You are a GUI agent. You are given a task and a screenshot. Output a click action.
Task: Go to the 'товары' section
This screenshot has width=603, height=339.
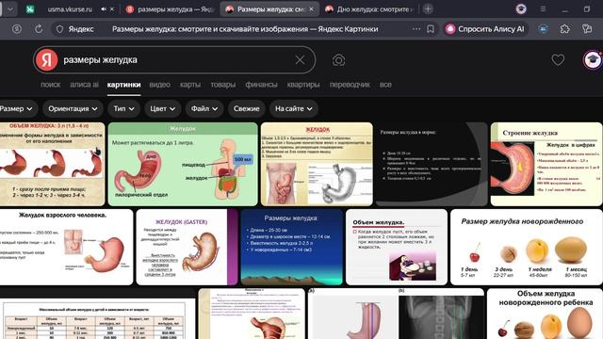(x=223, y=85)
